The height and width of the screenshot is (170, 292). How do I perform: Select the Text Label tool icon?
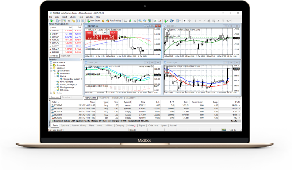click(x=223, y=21)
